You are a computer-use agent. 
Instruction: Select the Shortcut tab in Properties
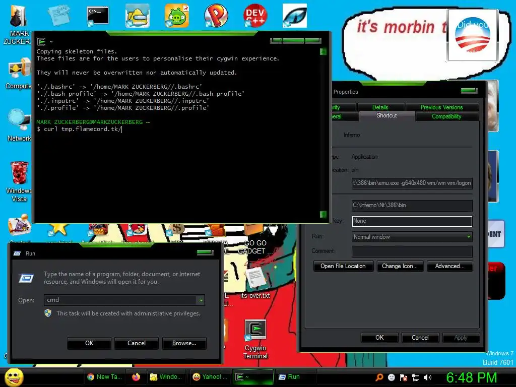(386, 116)
